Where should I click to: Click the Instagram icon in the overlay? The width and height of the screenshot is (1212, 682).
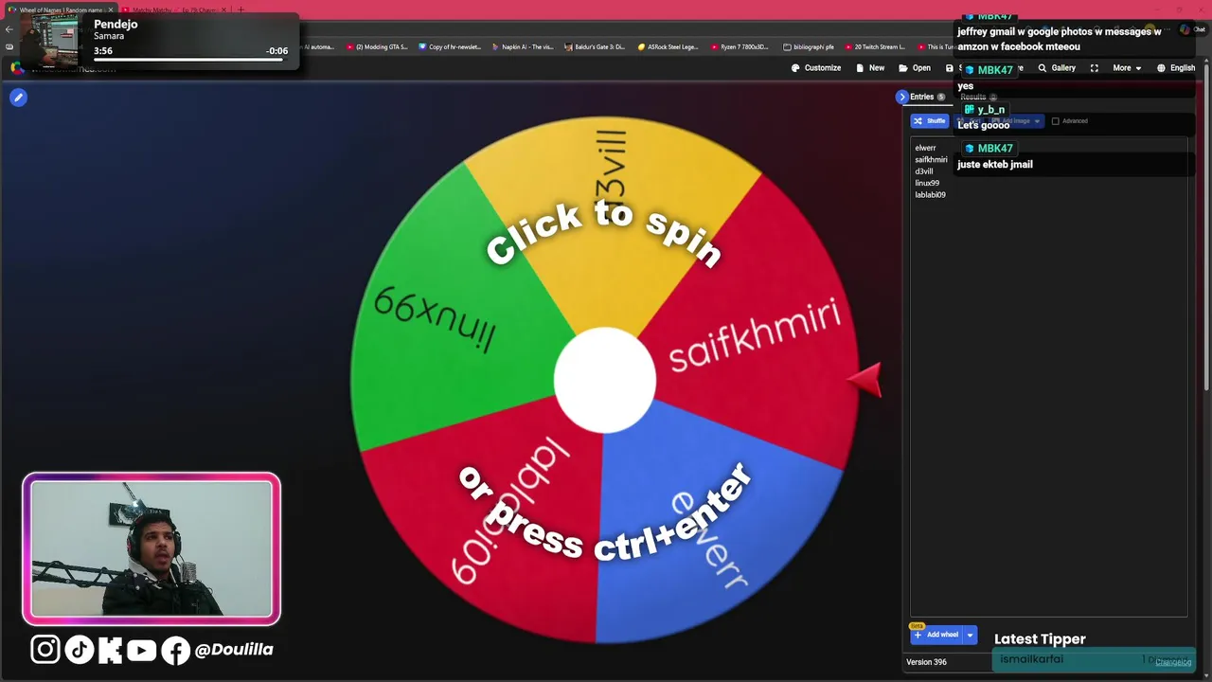click(x=45, y=649)
